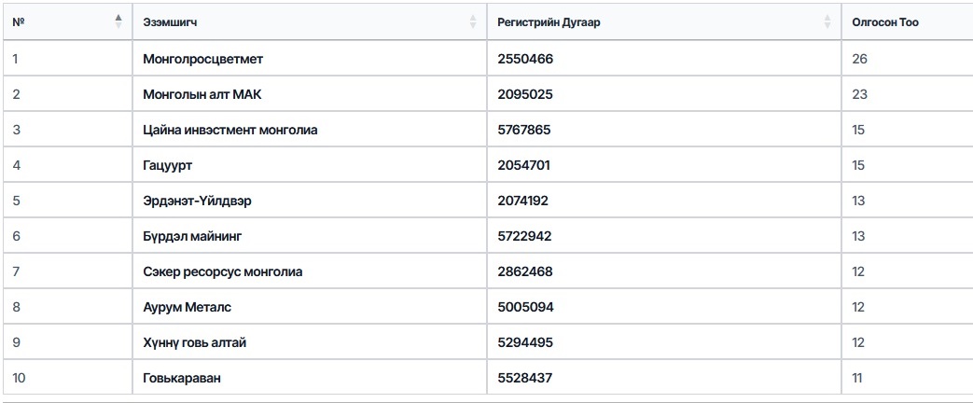Sort by Эзэмшигч column arrows
The height and width of the screenshot is (403, 973).
473,21
